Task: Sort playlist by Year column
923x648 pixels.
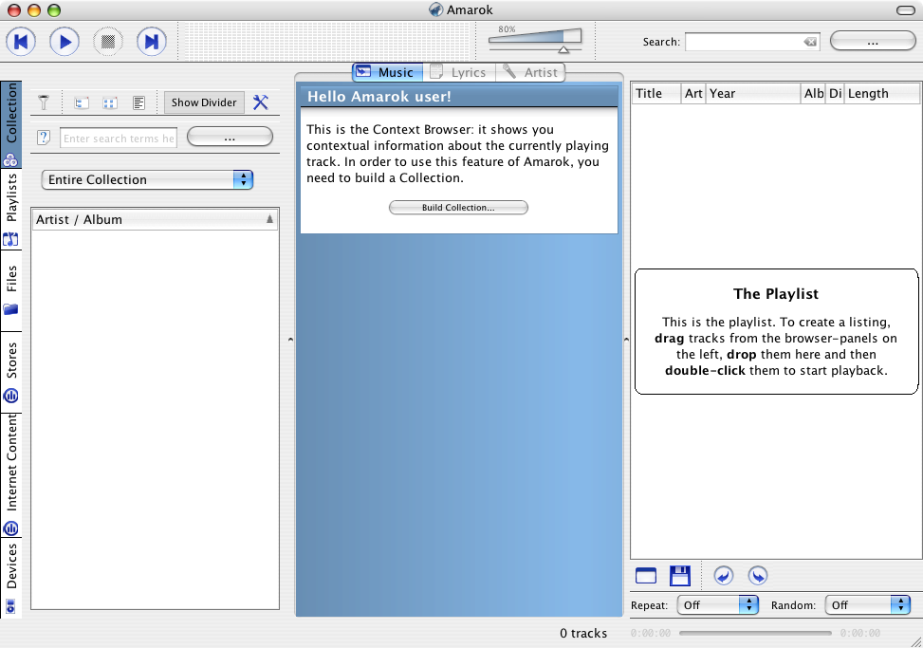Action: [753, 94]
